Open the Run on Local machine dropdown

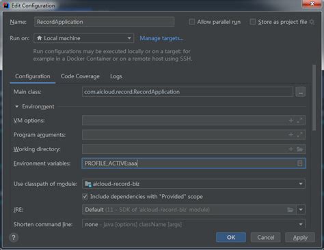tap(83, 38)
